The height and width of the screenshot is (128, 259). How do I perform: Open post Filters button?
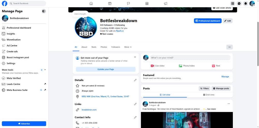204,88
